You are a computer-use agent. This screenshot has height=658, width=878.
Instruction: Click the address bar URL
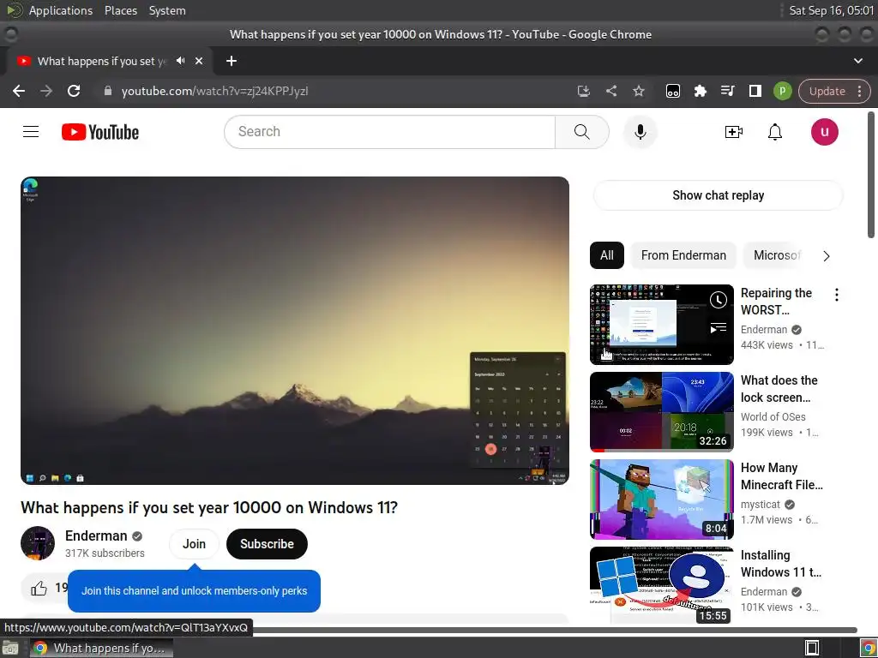point(214,91)
